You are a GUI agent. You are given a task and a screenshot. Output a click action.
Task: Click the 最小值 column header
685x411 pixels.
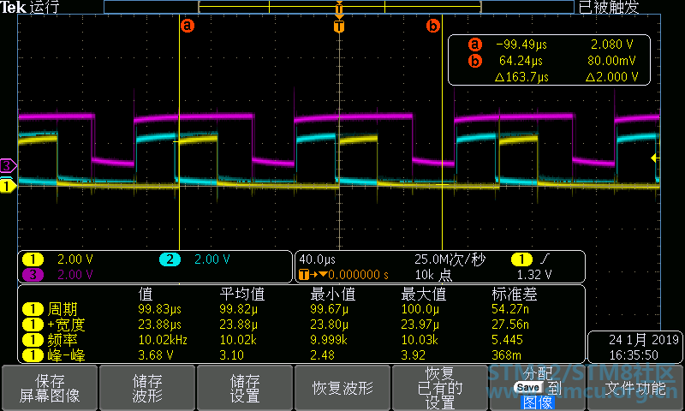click(x=333, y=294)
